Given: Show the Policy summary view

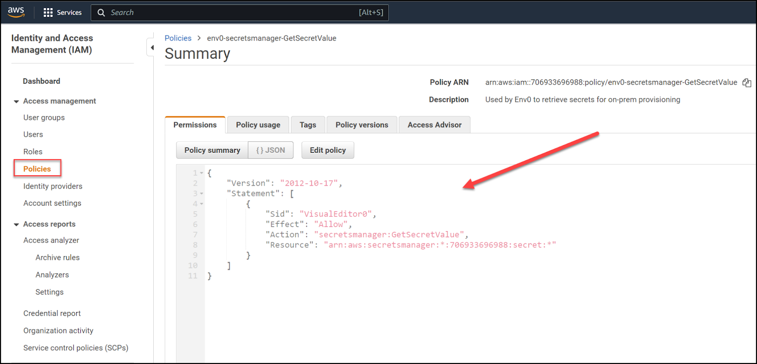Looking at the screenshot, I should pyautogui.click(x=212, y=150).
